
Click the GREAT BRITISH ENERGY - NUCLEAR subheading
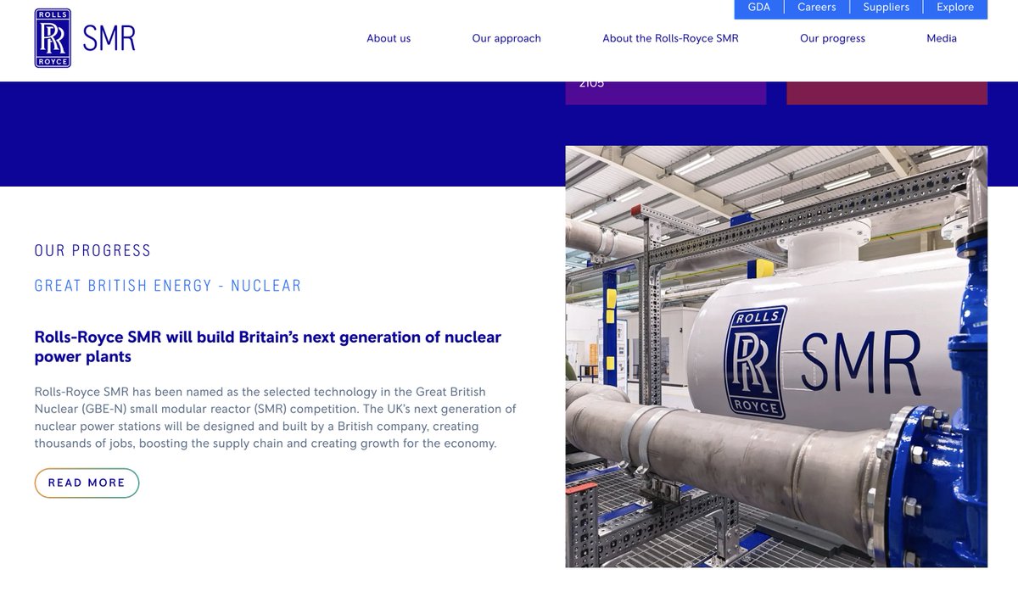[168, 286]
